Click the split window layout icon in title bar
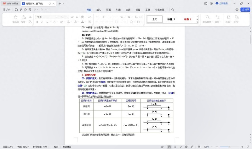Image resolution: width=252 pixels, height=149 pixels. pos(206,3)
